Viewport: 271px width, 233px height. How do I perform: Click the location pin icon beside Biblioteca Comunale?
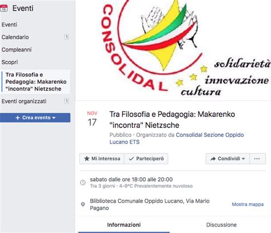[x=83, y=204]
